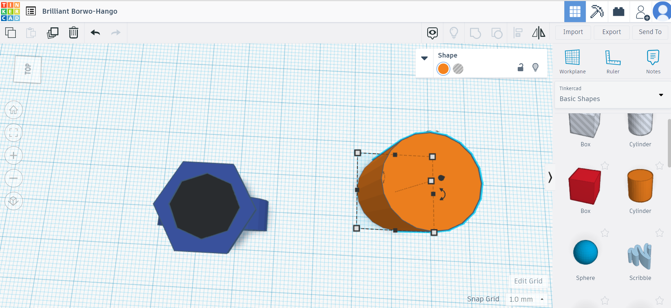
Task: Hide selected shape with lightbulb icon
Action: click(x=535, y=67)
